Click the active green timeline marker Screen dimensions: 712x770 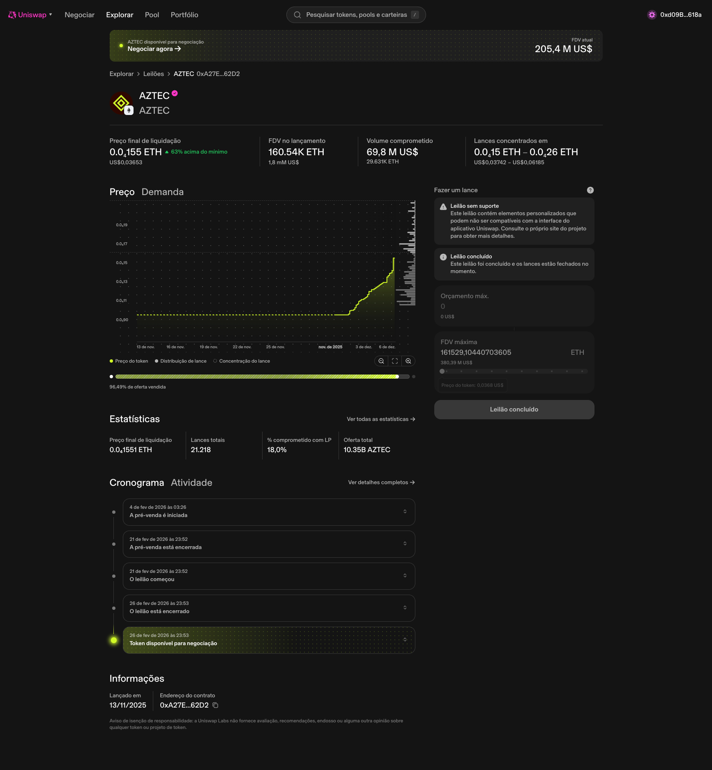point(114,640)
